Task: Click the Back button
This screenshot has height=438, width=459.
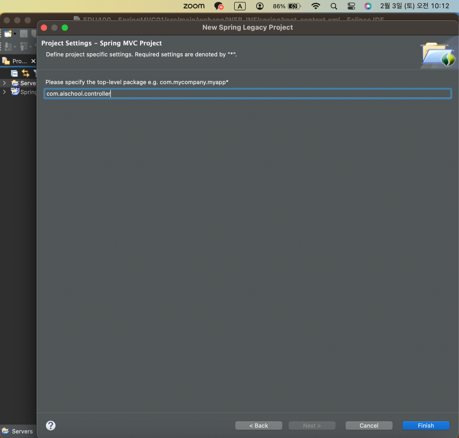Action: coord(259,425)
